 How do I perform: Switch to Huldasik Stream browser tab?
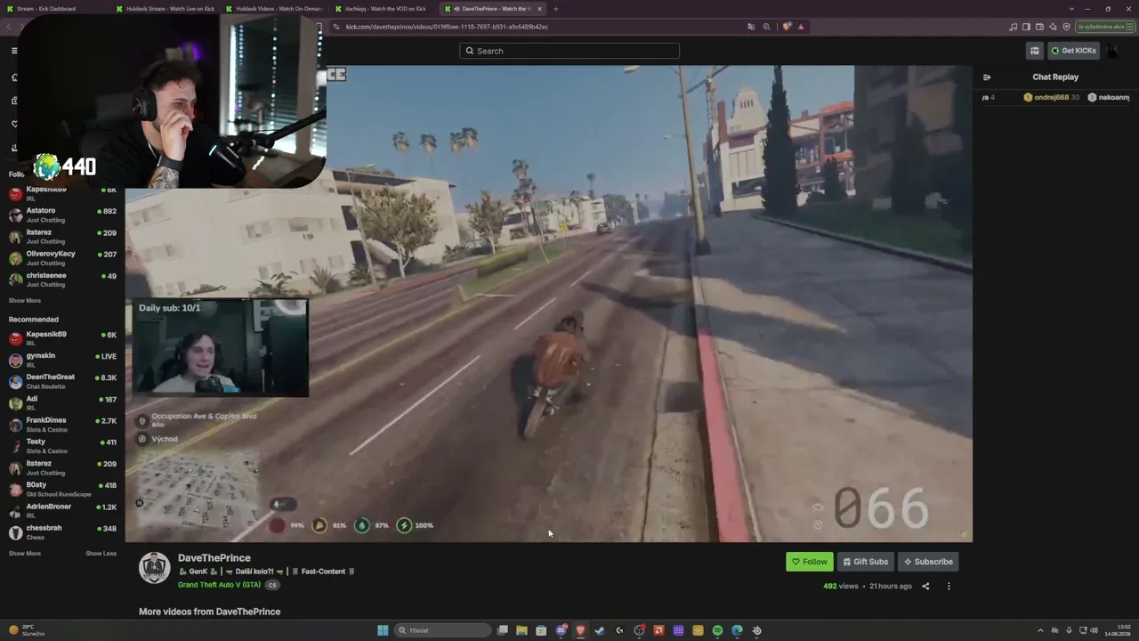click(166, 9)
